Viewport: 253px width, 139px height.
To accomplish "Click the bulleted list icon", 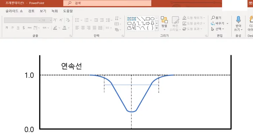I will coord(77,20).
